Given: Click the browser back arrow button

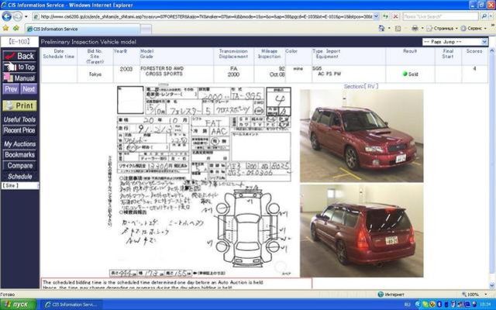Looking at the screenshot, I should pos(7,16).
